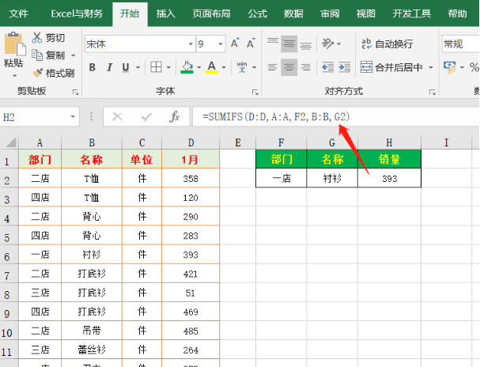The height and width of the screenshot is (367, 480).
Task: Open number format 常规 combo box
Action: 460,44
